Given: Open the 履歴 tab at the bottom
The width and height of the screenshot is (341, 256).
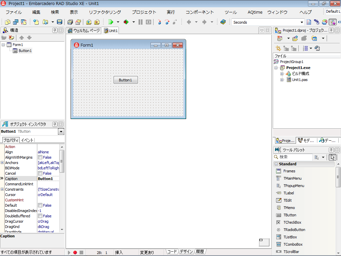Looking at the screenshot, I should [200, 252].
